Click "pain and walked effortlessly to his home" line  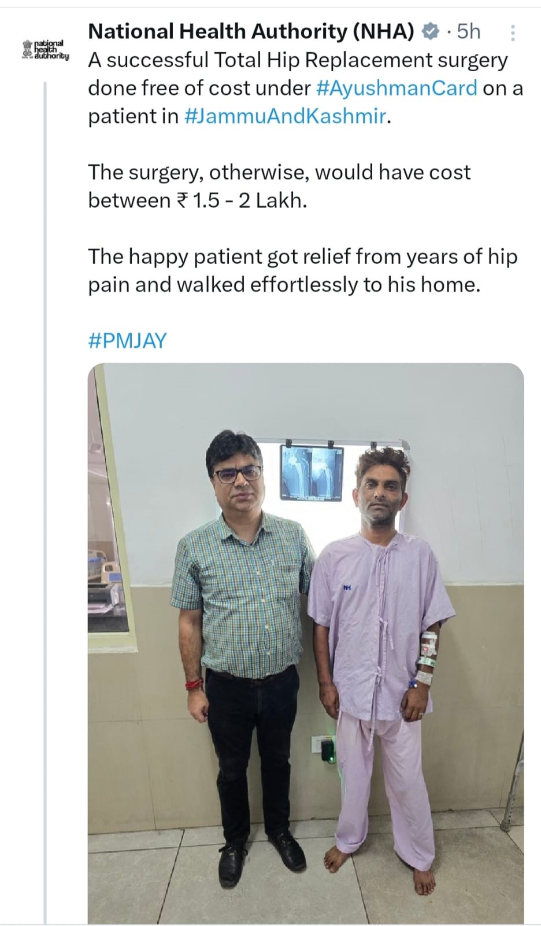pyautogui.click(x=284, y=285)
